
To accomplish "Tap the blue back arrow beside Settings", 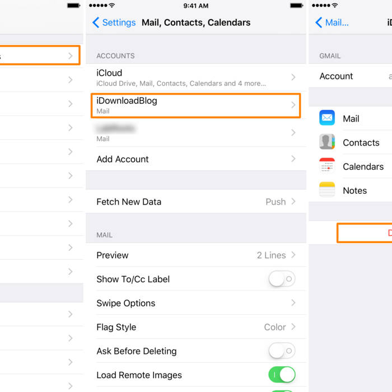I will [x=96, y=22].
